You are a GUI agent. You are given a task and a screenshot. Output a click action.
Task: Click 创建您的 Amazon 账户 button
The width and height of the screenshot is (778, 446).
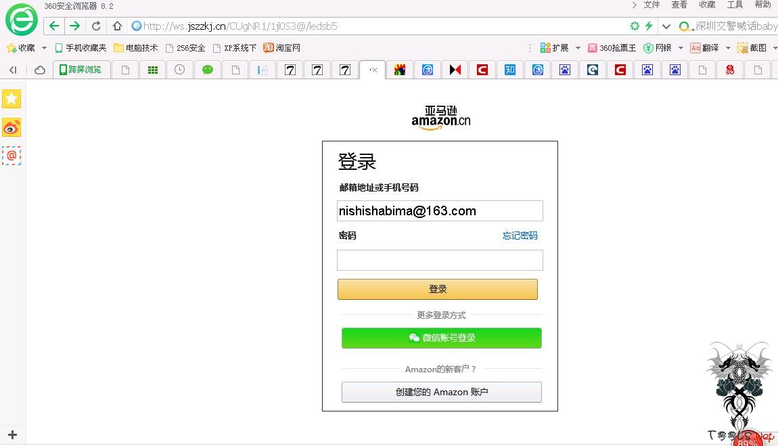click(441, 392)
